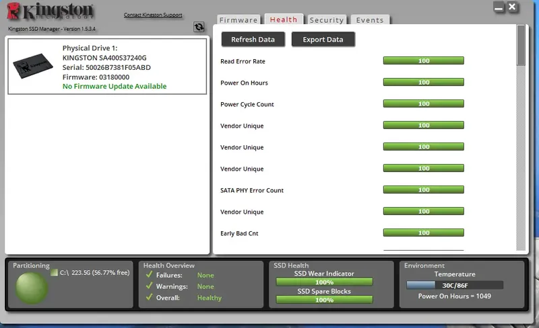Click the SATA PHY Error Count label

point(252,190)
